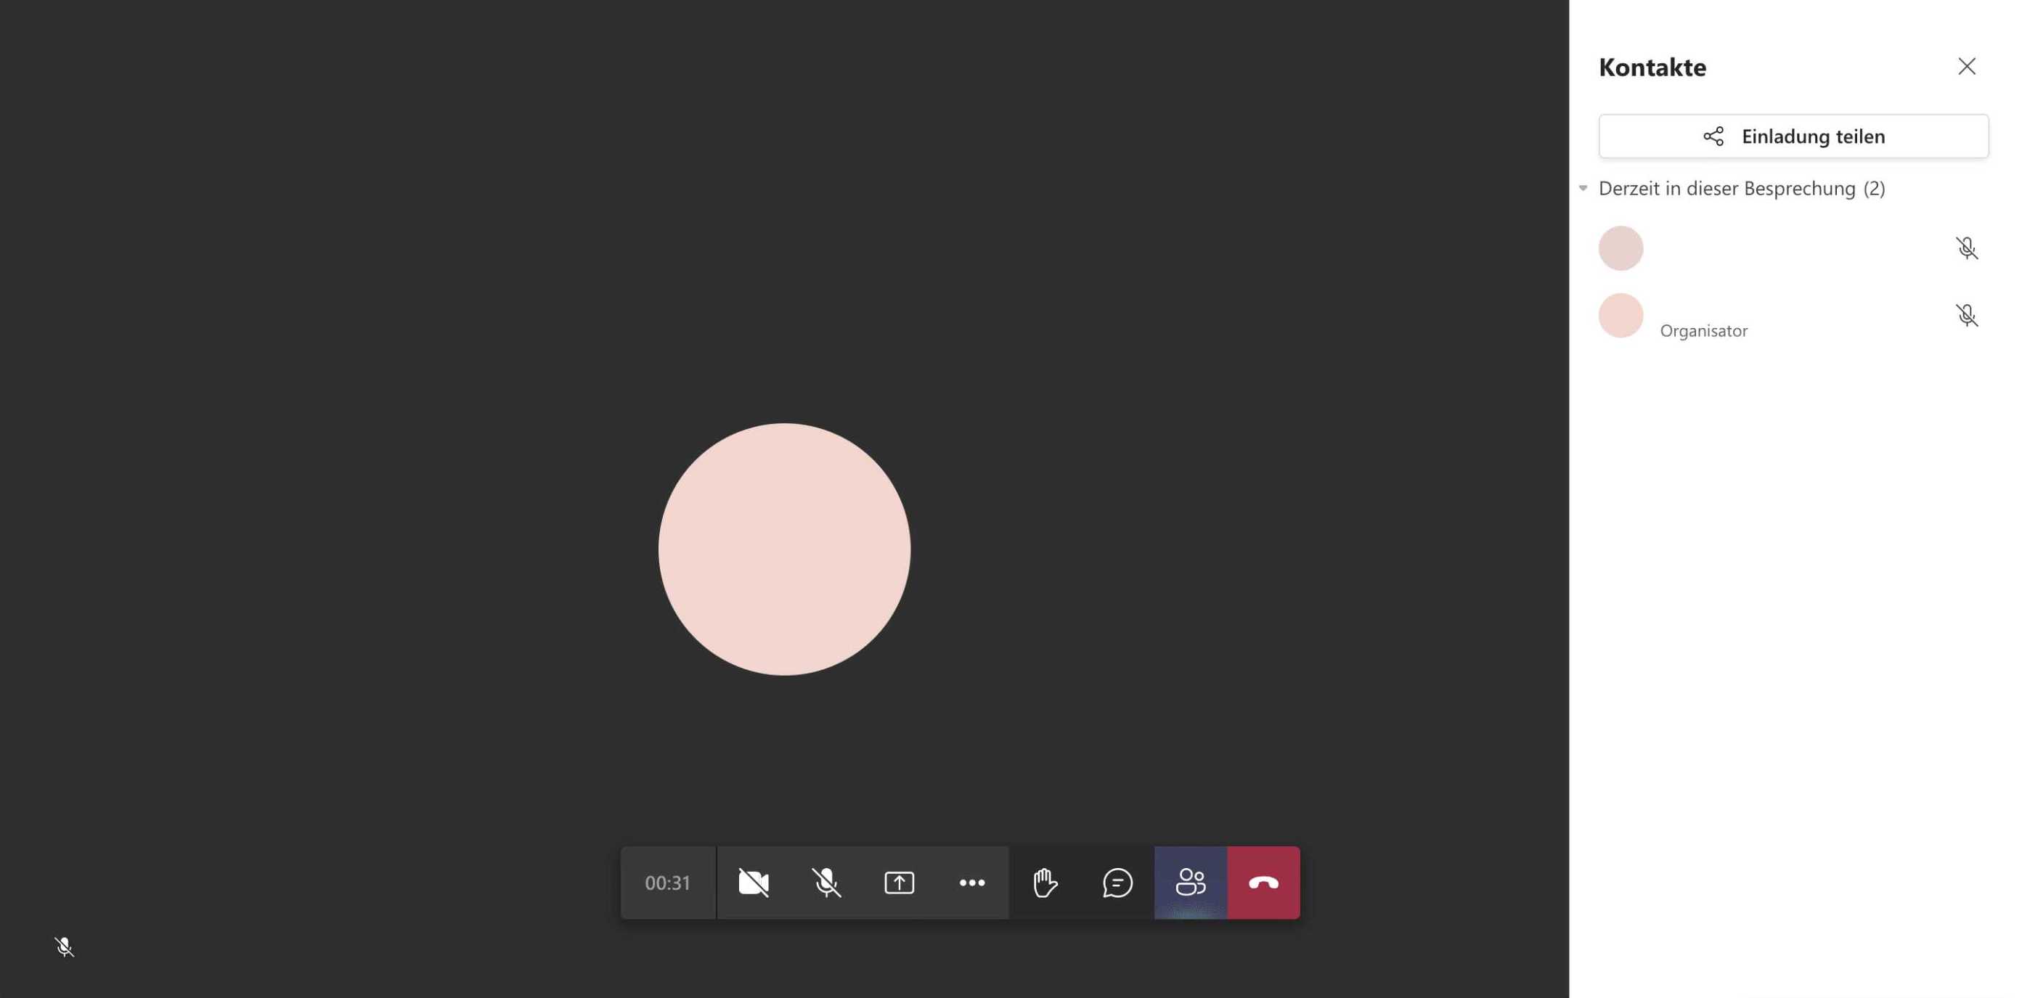
Task: Unmute the microphone in call toolbar
Action: [826, 883]
